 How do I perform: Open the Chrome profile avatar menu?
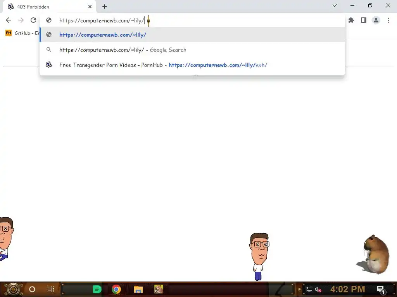(376, 20)
